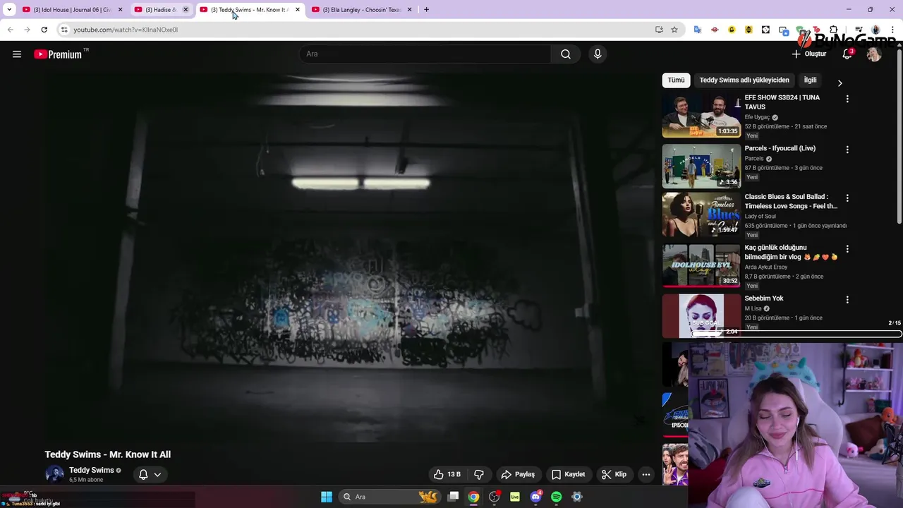Open the Extensions puzzle-piece menu
This screenshot has width=903, height=508.
pyautogui.click(x=834, y=30)
